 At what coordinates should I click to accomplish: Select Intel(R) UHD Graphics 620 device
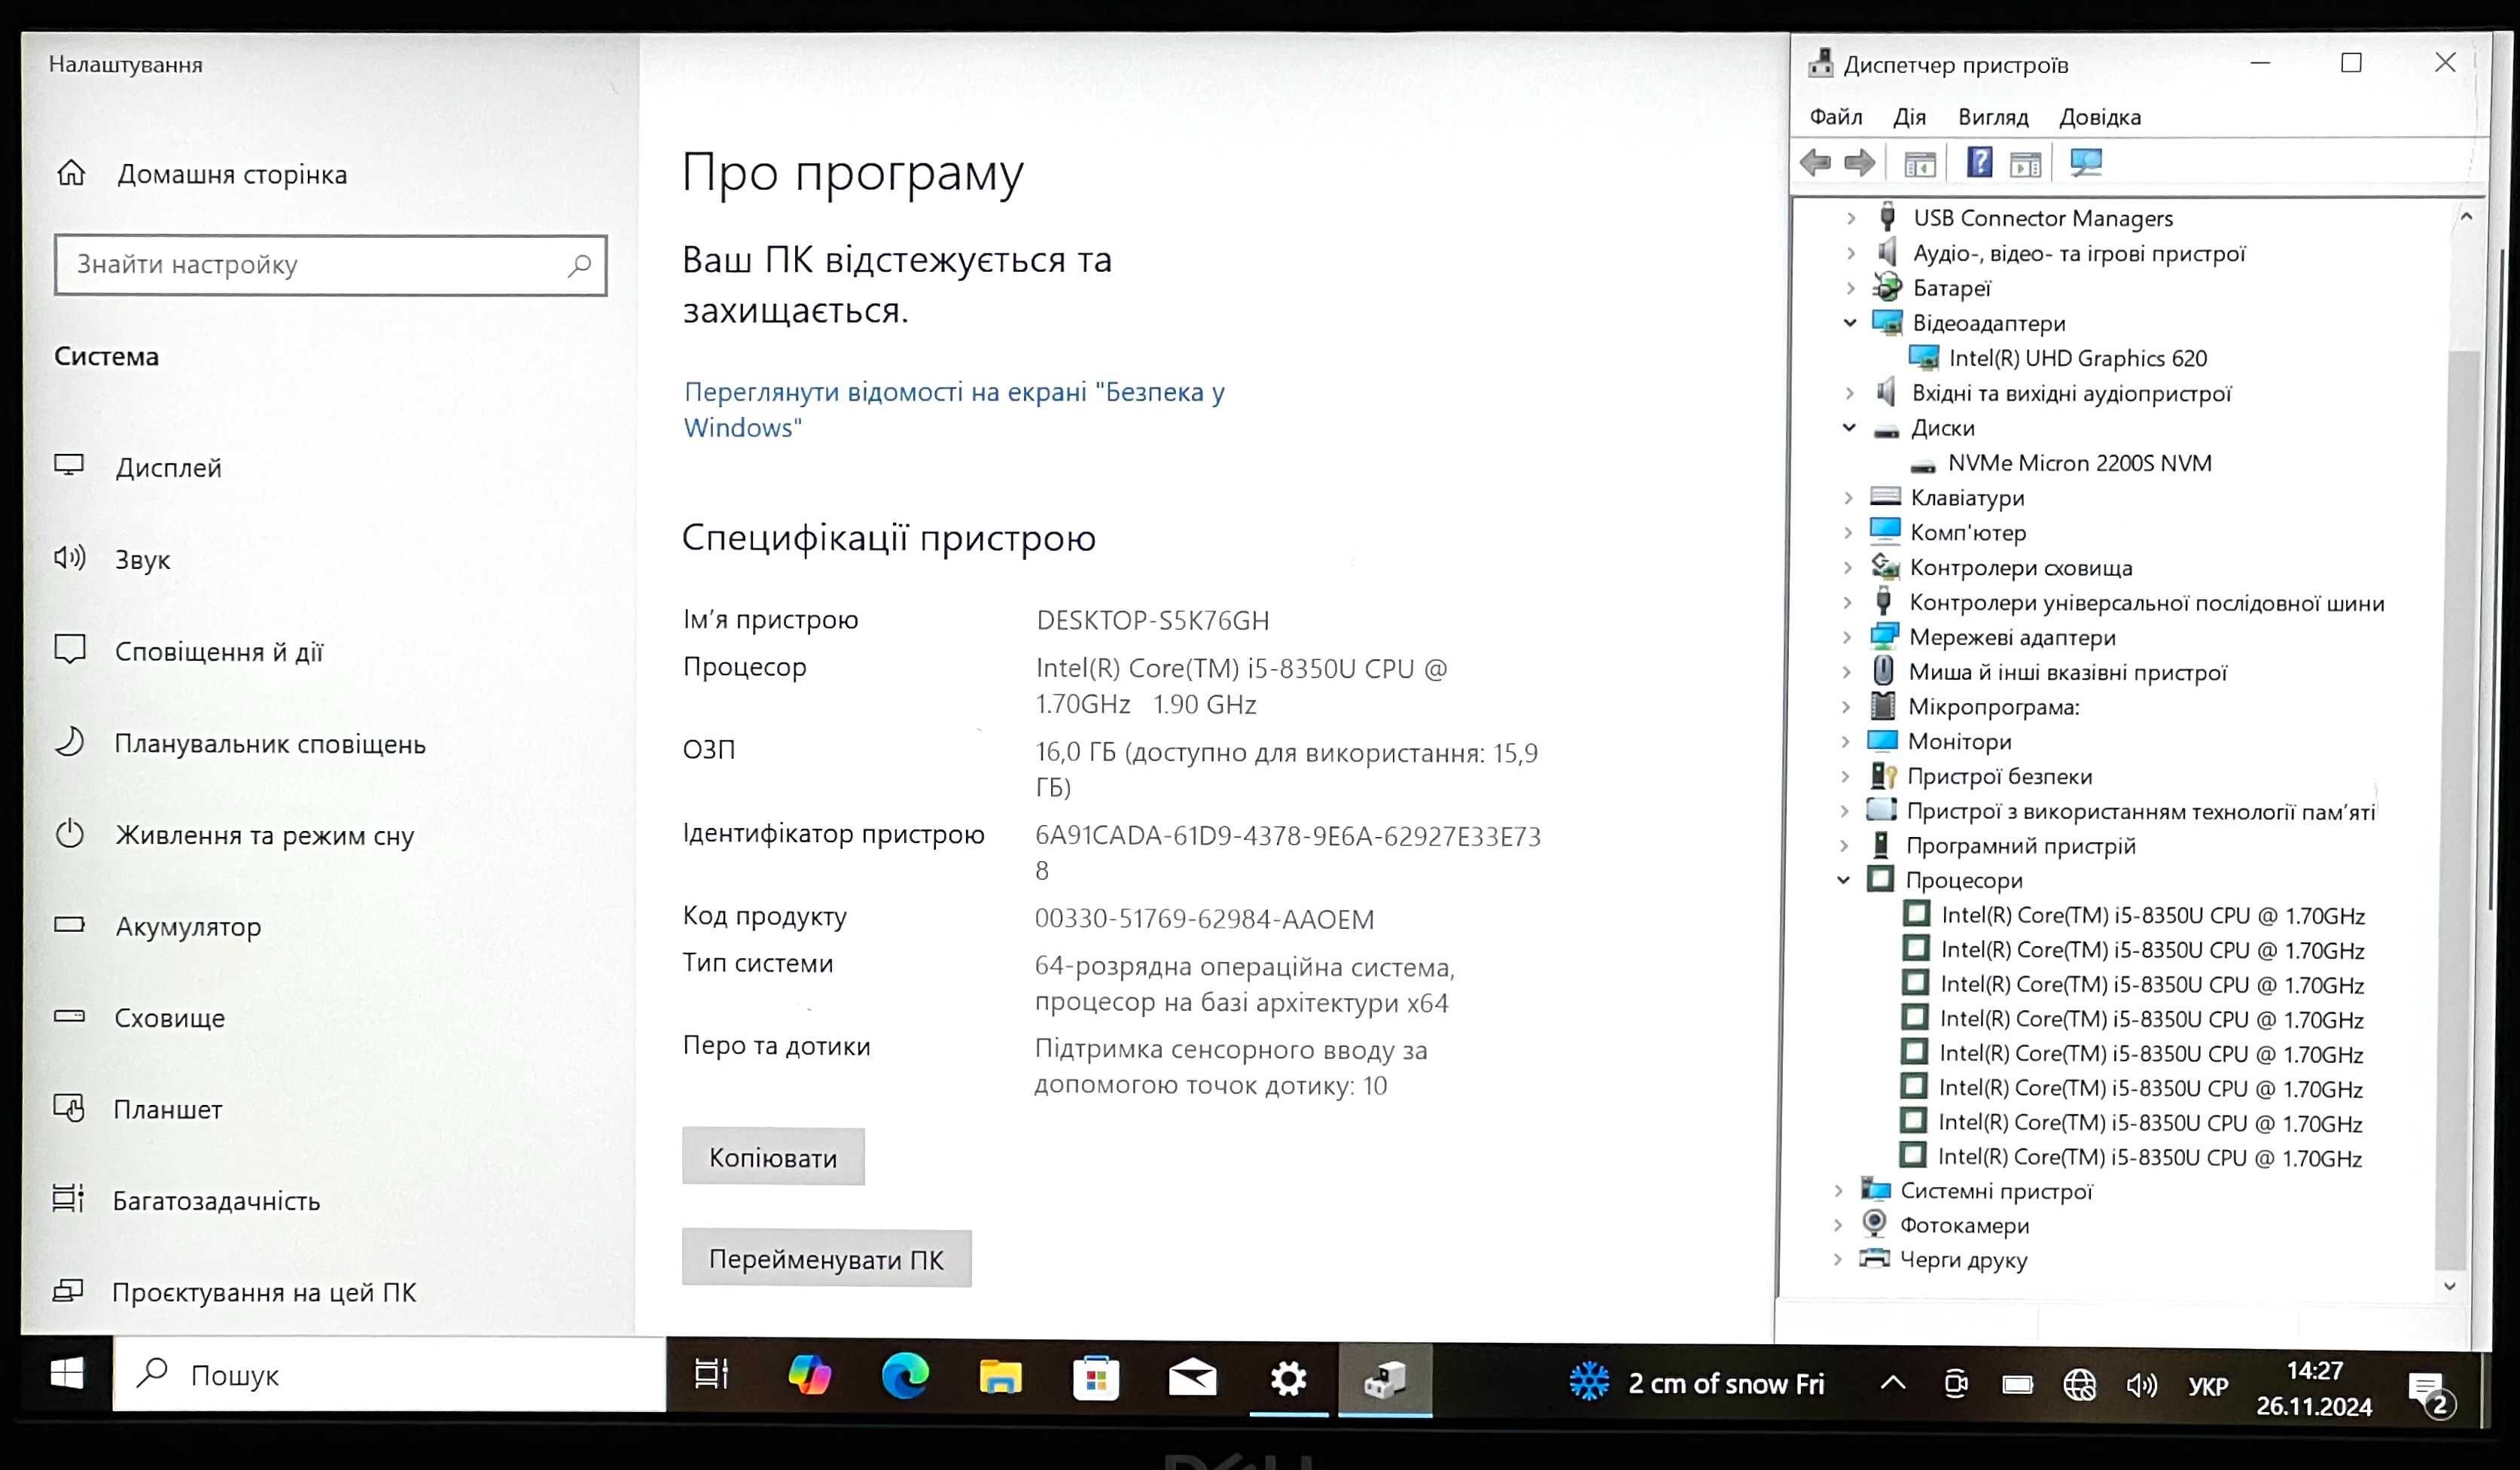[2077, 358]
